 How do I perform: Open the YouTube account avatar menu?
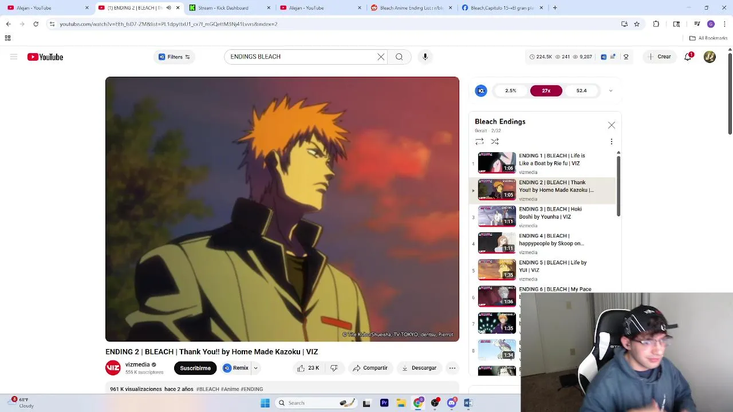710,57
